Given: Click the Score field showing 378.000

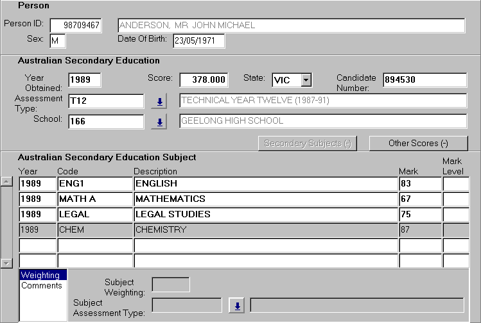Looking at the screenshot, I should tap(204, 80).
